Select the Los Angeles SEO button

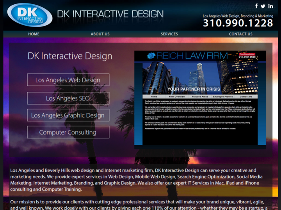(x=68, y=98)
